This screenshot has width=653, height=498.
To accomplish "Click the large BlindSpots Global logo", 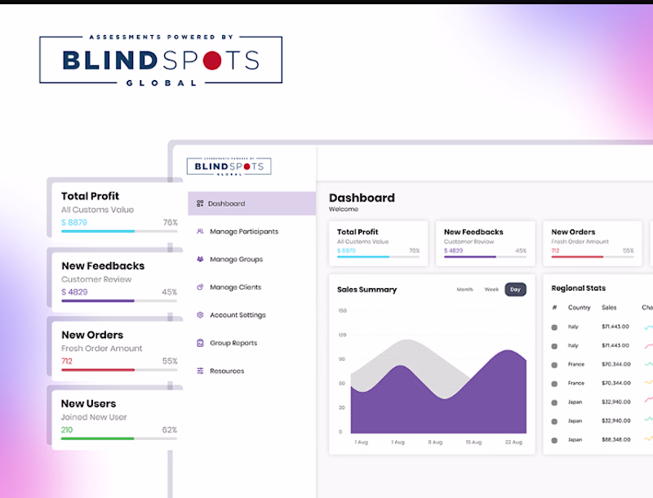I will [161, 60].
